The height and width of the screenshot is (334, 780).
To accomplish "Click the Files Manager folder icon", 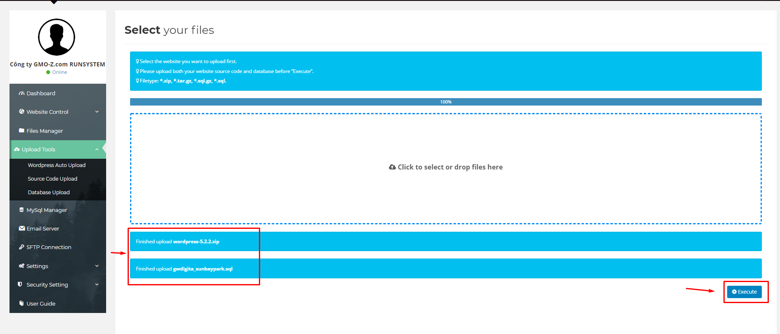I will [21, 130].
